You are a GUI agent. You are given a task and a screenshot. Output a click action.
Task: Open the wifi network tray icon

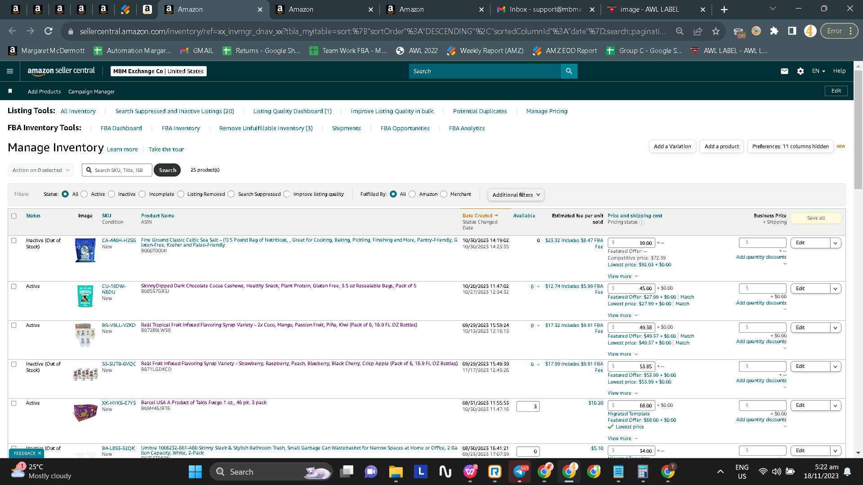(763, 472)
